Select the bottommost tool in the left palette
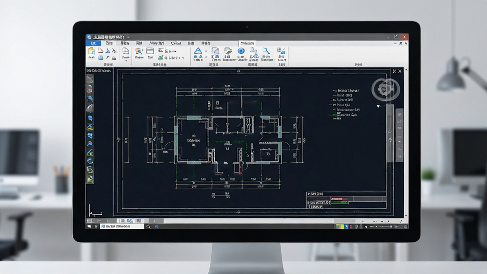The image size is (487, 274). point(90,179)
